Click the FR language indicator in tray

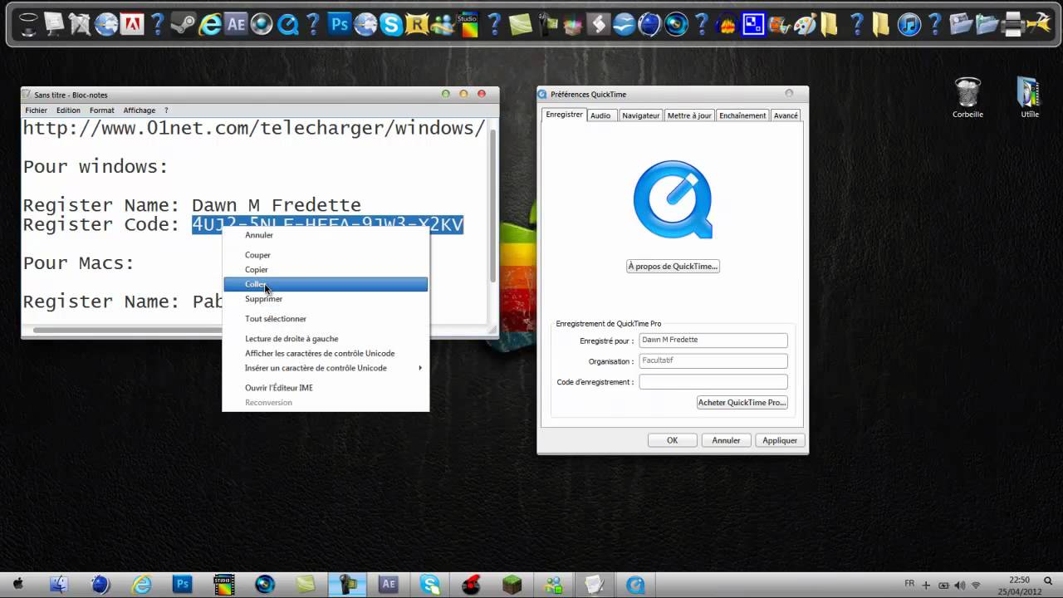911,585
